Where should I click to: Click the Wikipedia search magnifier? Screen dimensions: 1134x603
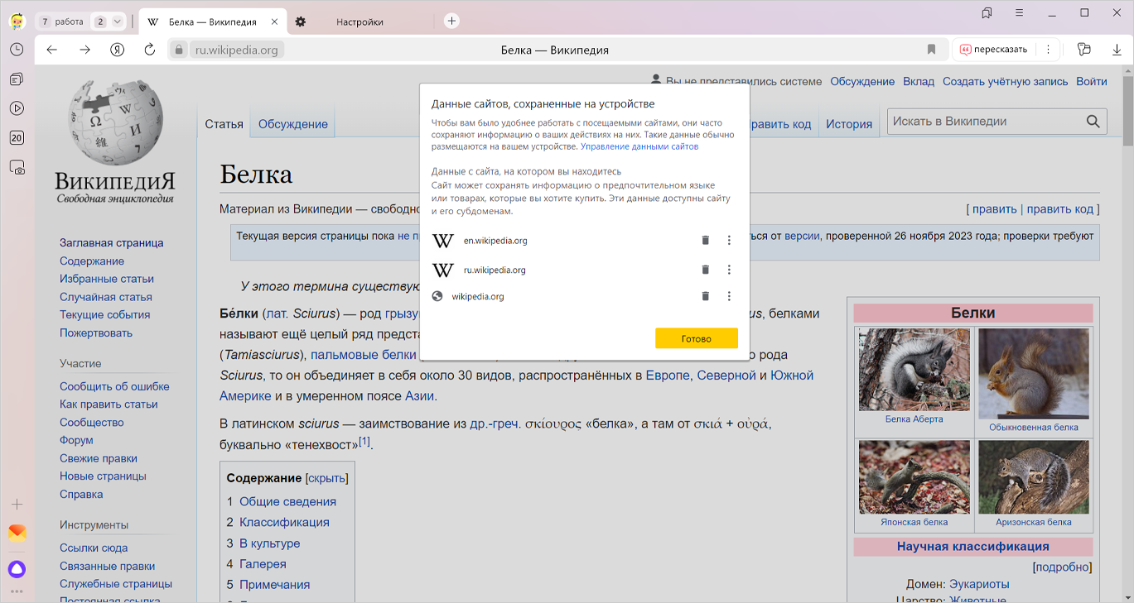[1094, 122]
